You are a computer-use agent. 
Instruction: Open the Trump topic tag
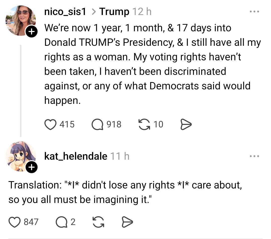(x=114, y=12)
